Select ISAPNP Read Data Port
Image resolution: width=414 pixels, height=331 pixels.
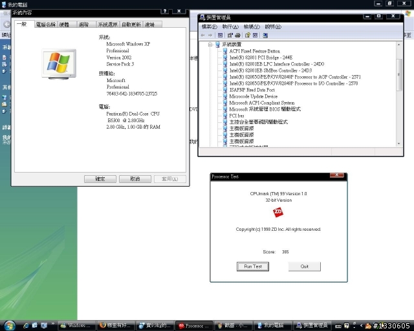tap(252, 90)
